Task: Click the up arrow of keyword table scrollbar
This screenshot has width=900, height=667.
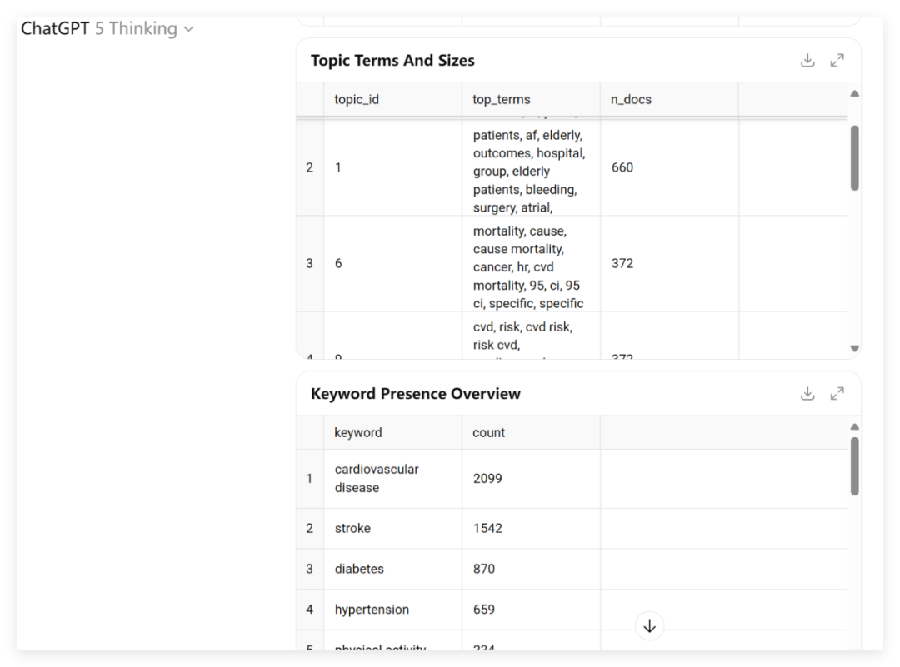Action: pyautogui.click(x=854, y=426)
